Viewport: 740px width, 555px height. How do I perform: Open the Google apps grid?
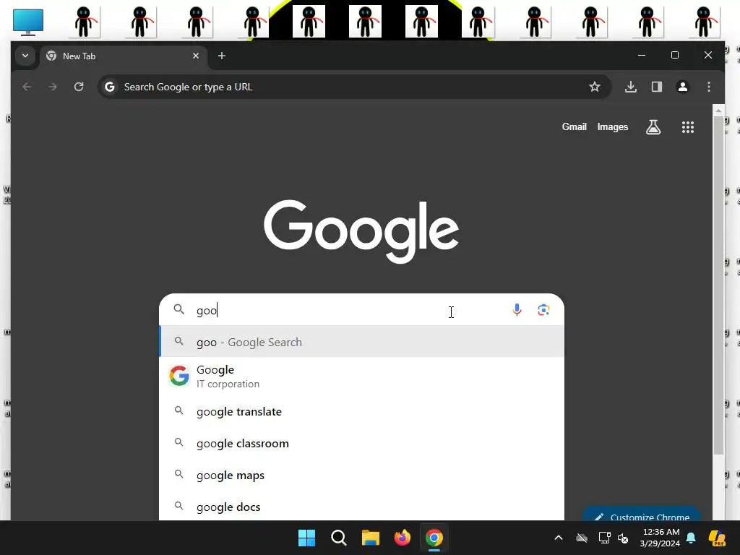click(688, 127)
